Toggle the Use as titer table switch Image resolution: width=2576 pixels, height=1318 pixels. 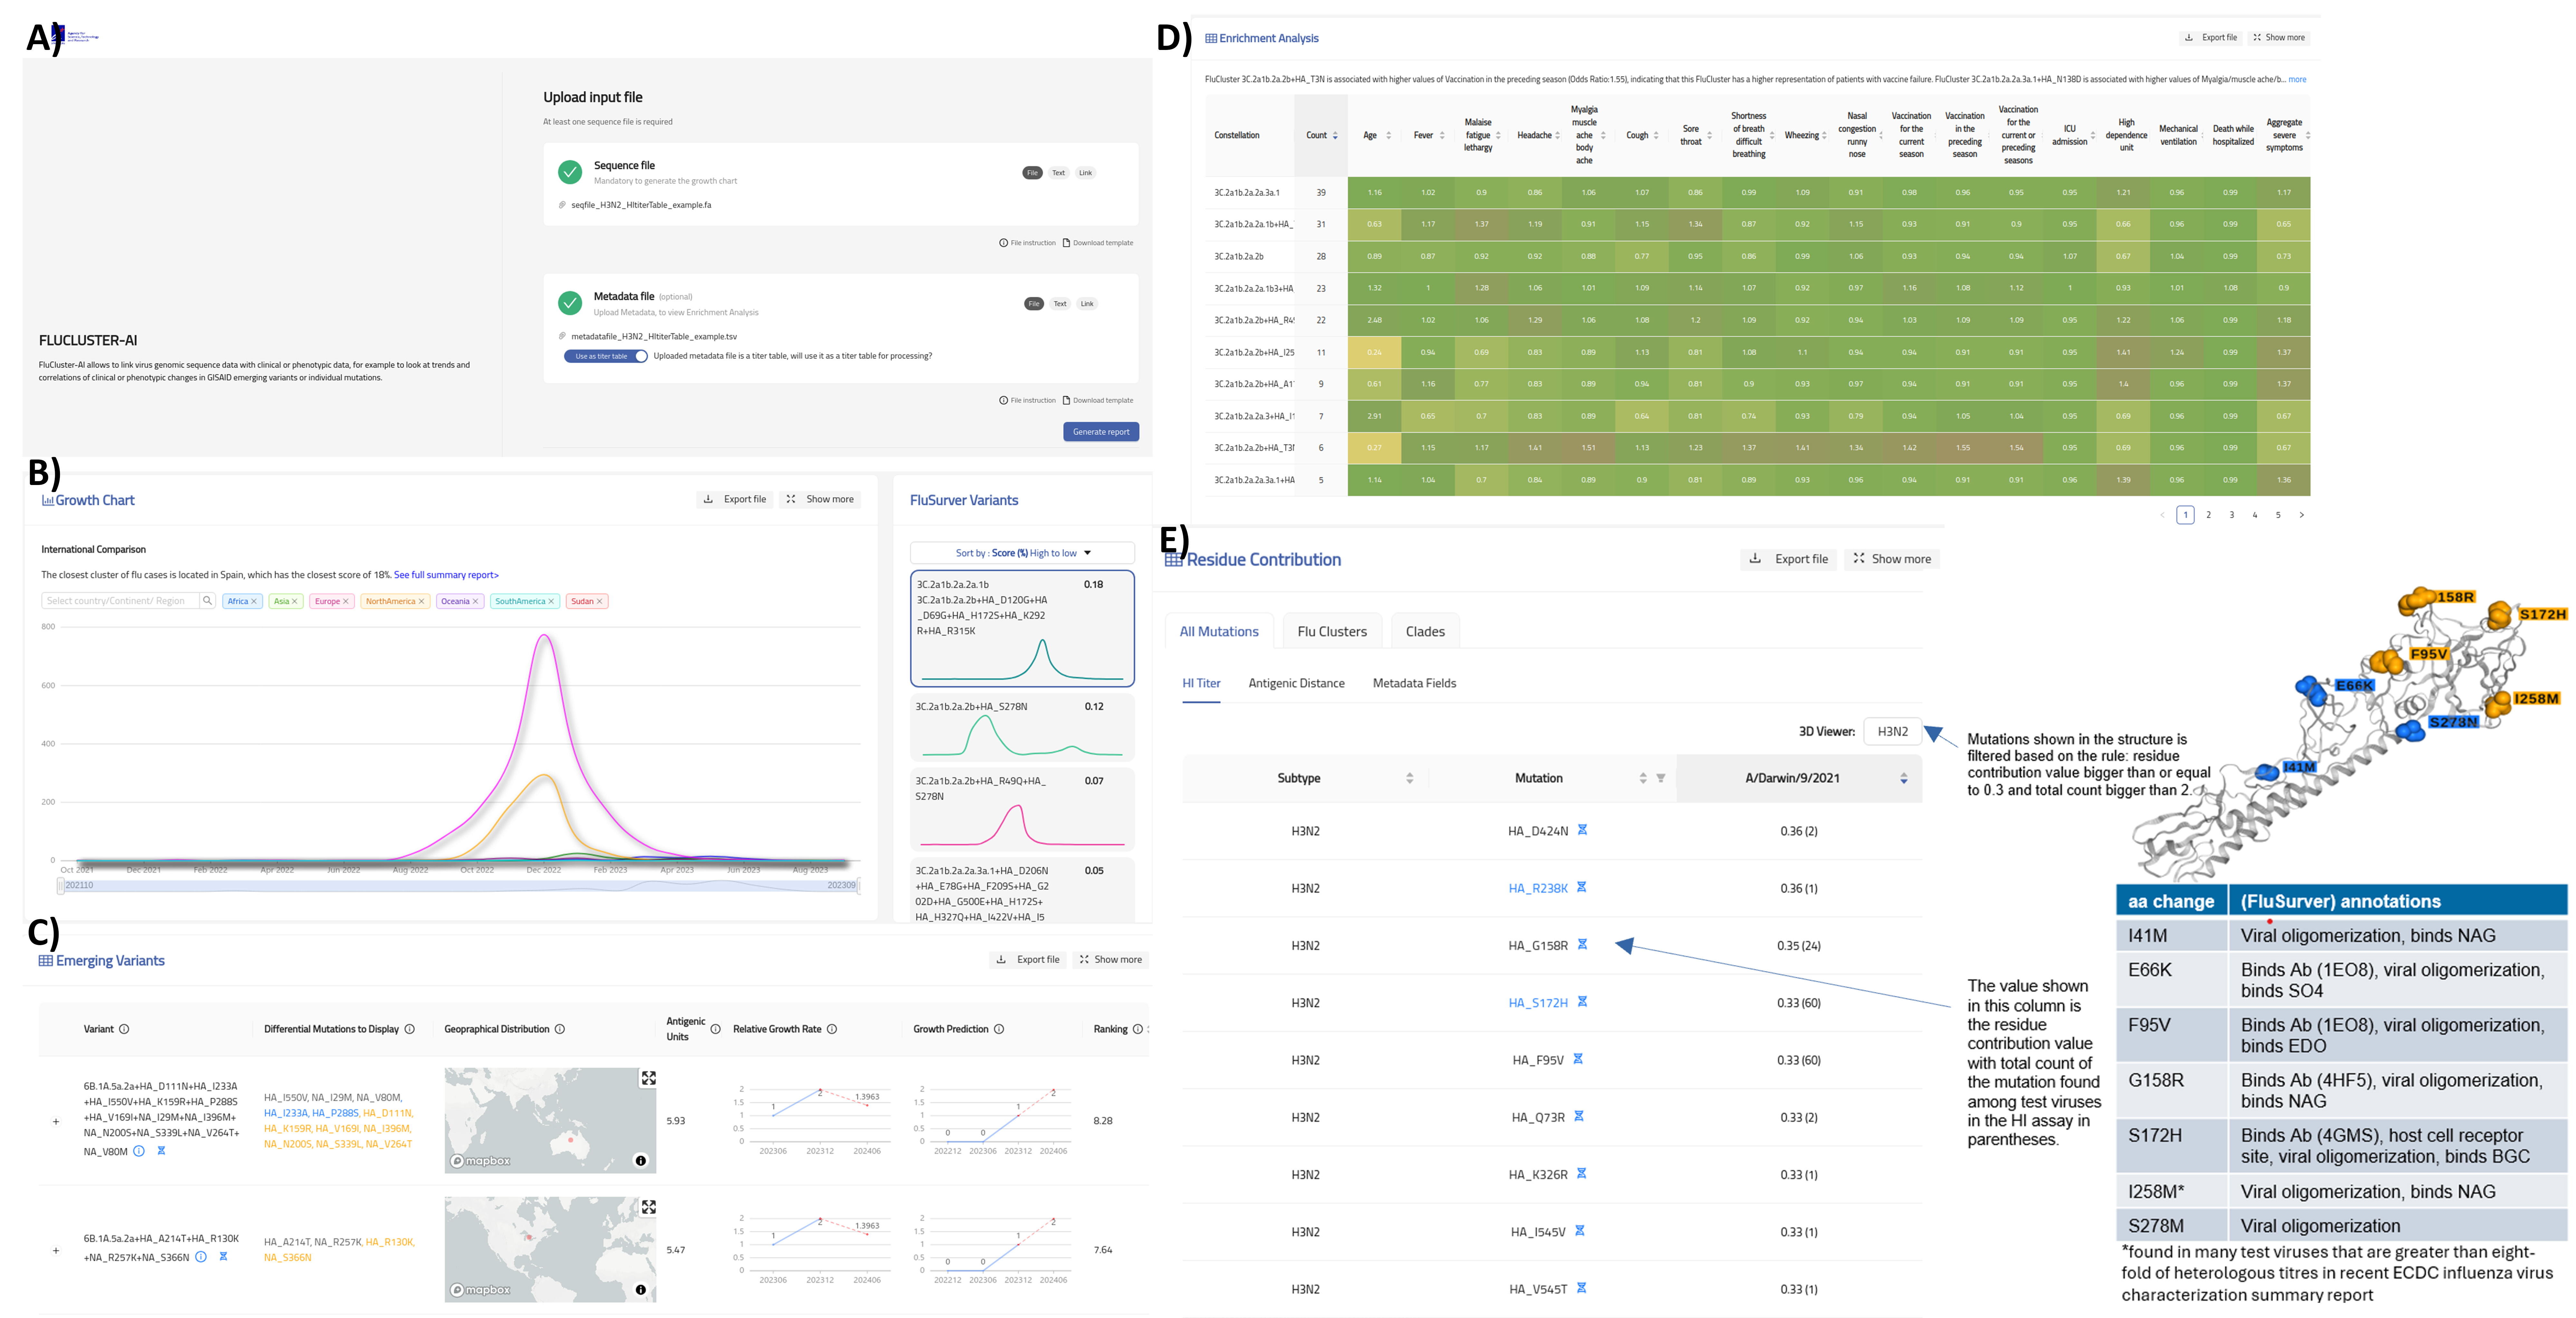pos(606,356)
